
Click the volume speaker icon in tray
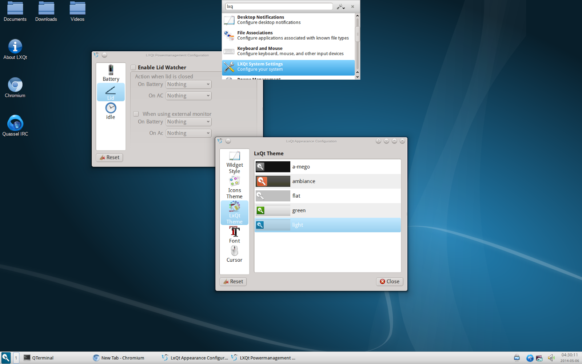pos(551,357)
